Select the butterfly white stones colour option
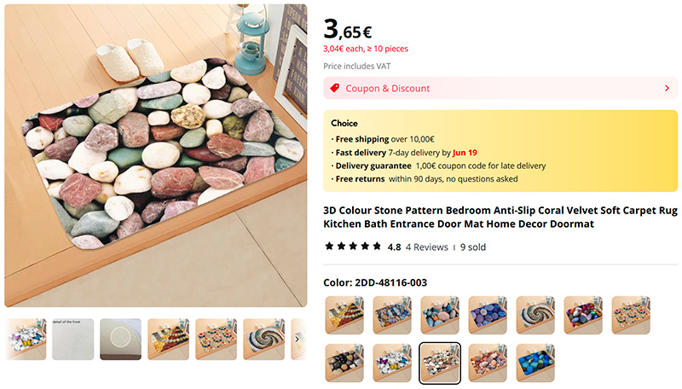 [392, 363]
